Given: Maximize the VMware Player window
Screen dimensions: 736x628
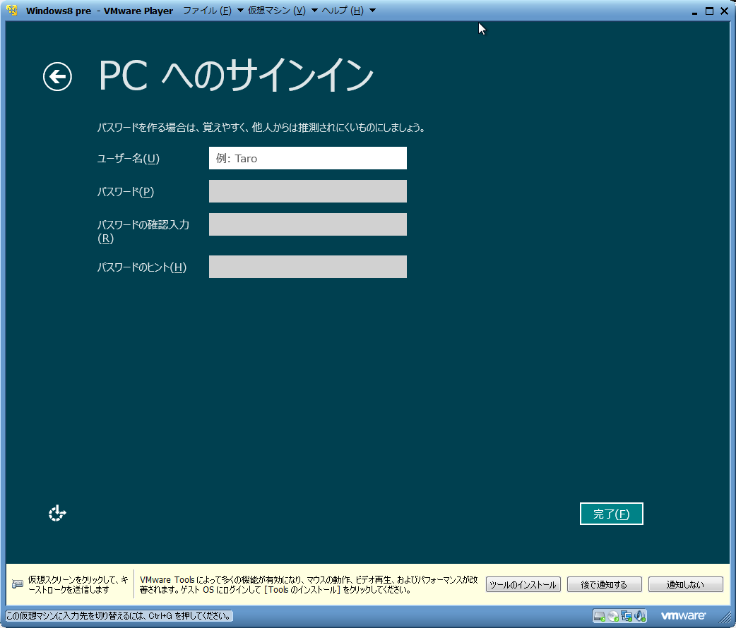Looking at the screenshot, I should coord(709,11).
